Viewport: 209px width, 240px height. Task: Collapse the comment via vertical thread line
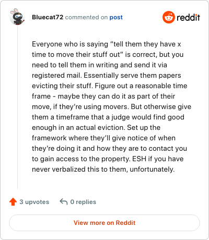point(17,107)
